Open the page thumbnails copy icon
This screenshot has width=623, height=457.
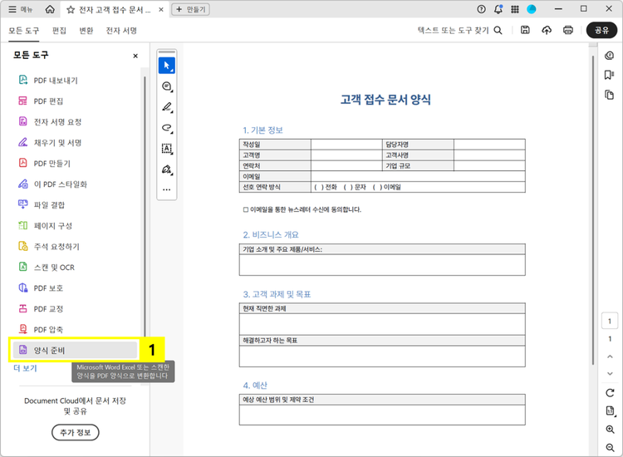tap(610, 95)
